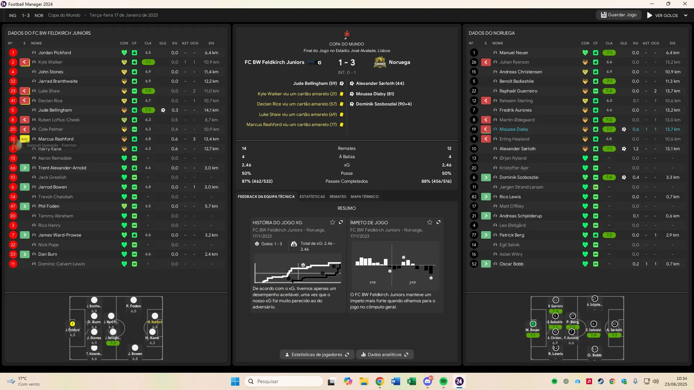The image size is (694, 390).
Task: Click the substituted-off arrow for Cole Palmer
Action: (25, 129)
